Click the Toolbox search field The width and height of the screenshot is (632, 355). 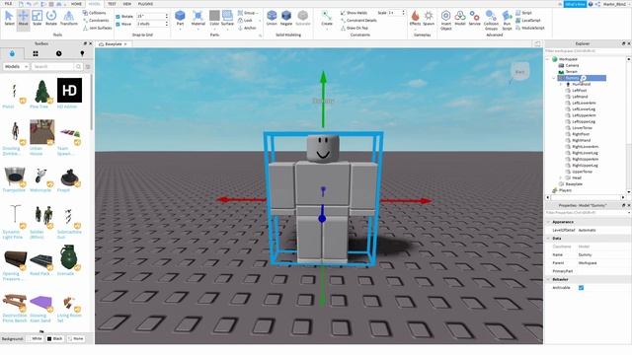point(52,66)
